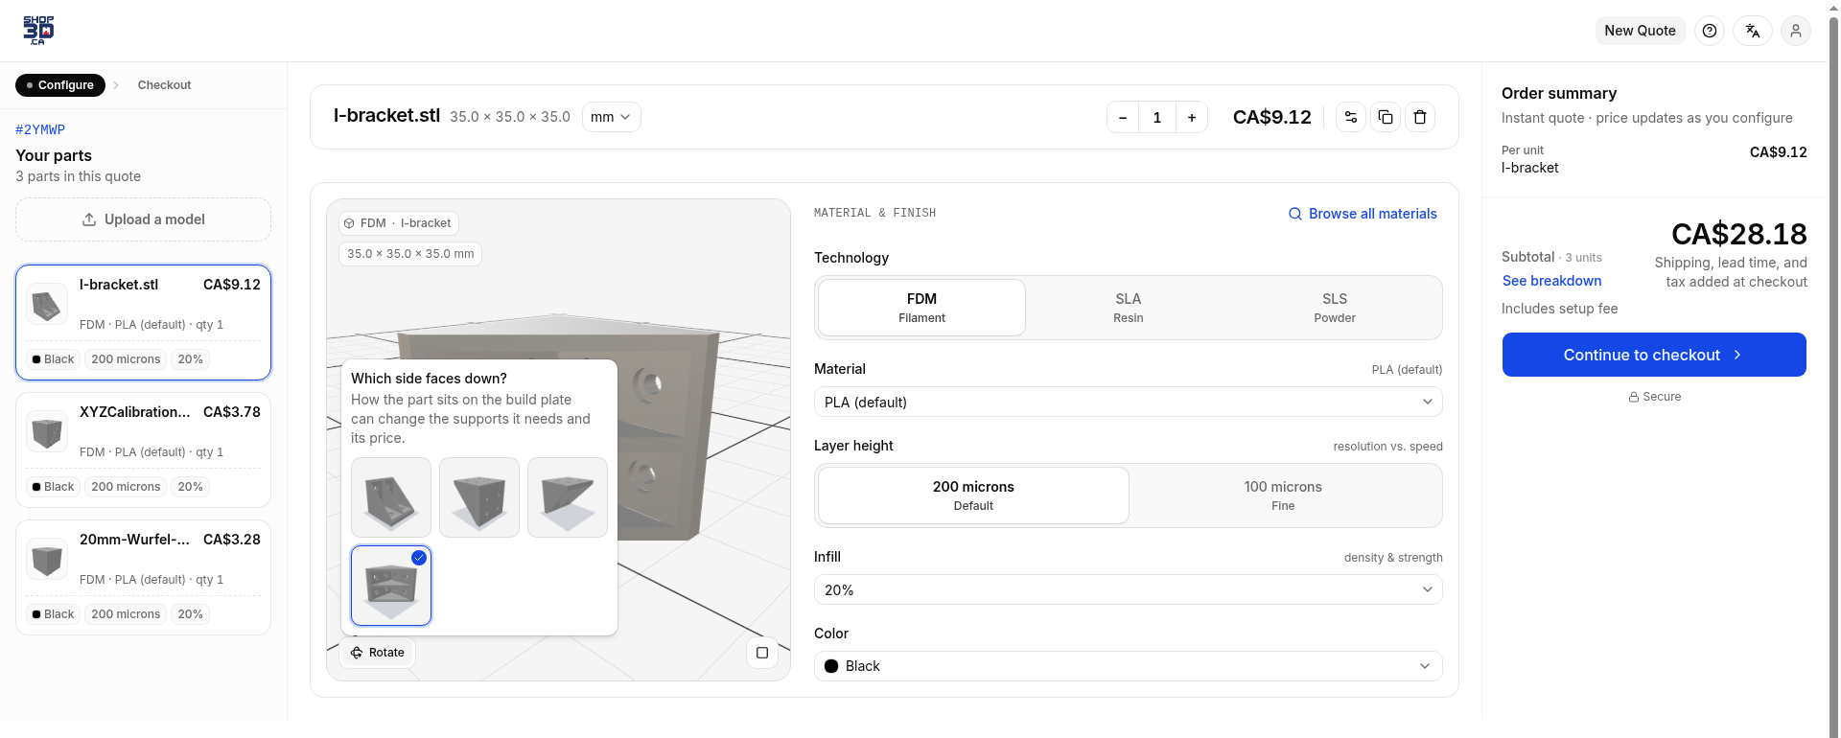Choose FDM Filament technology
Screen dimensions: 1841x738
click(x=921, y=308)
